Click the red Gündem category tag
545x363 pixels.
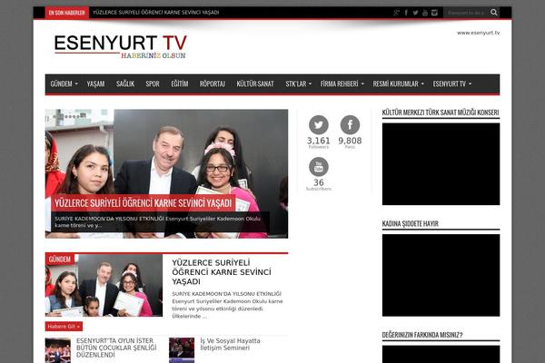(x=60, y=260)
